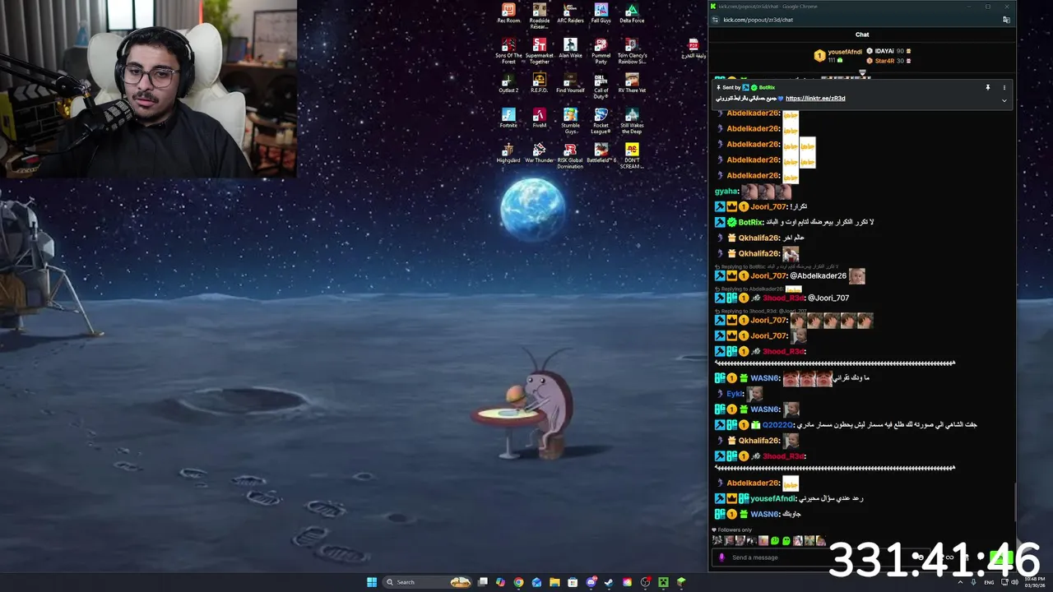Select the Delta Force shortcut
This screenshot has height=592, width=1053.
pos(632,13)
